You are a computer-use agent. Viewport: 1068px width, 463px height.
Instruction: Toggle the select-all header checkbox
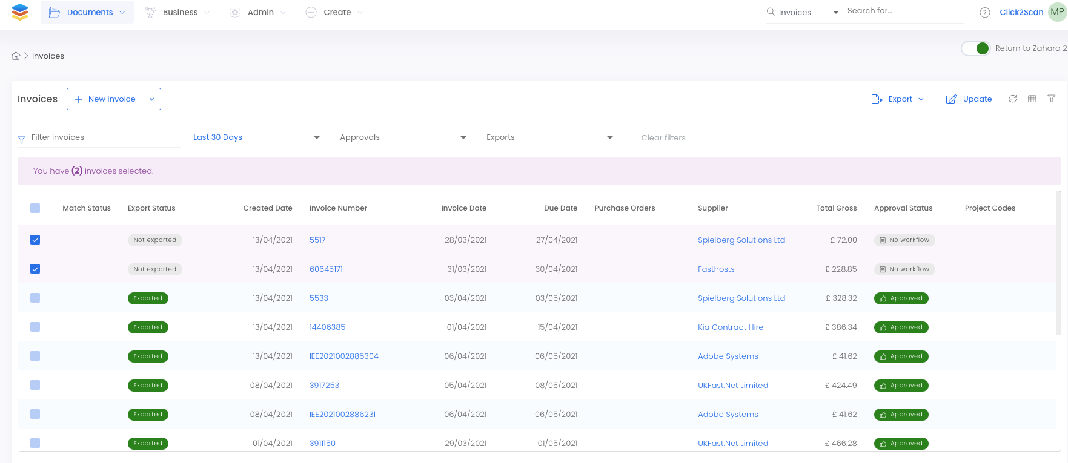coord(35,208)
